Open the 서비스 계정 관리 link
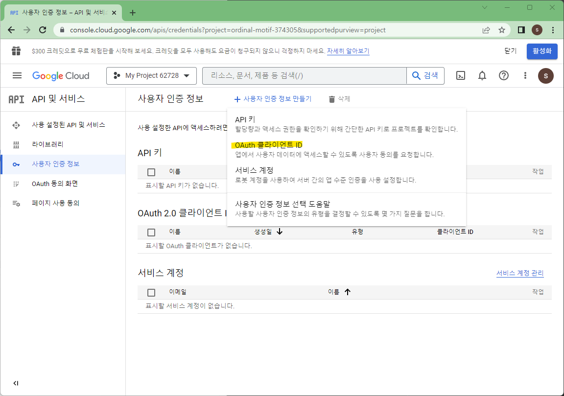 (x=520, y=273)
